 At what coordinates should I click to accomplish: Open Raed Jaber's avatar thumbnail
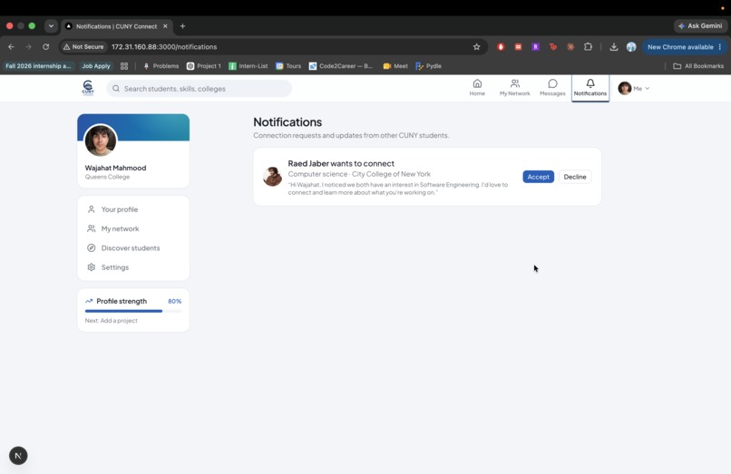272,177
